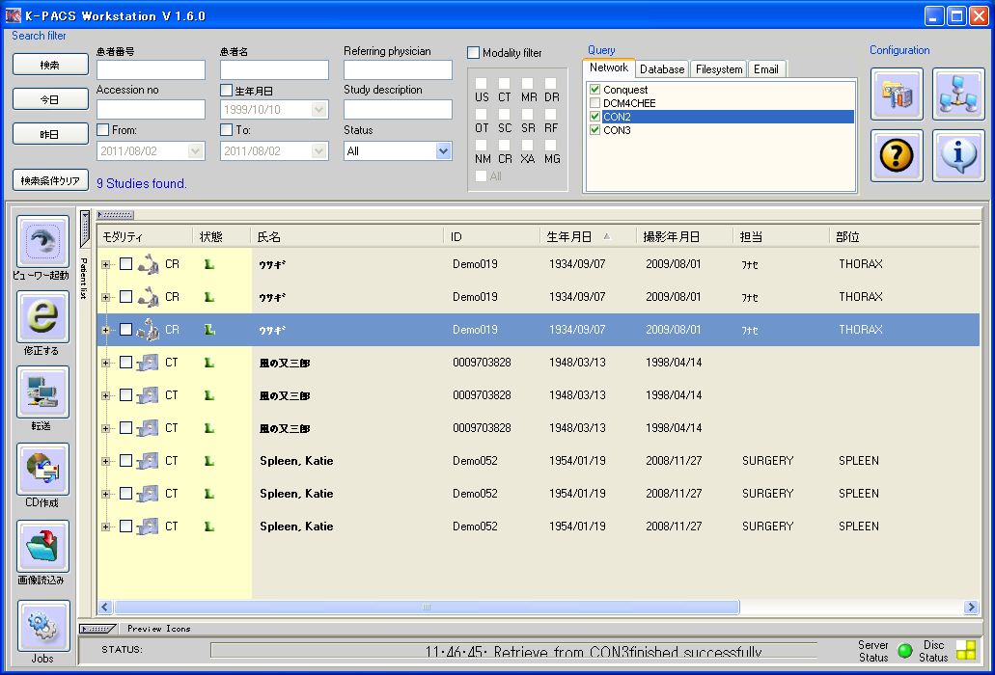Open the 修正する edit icon
The height and width of the screenshot is (675, 995).
pyautogui.click(x=42, y=317)
